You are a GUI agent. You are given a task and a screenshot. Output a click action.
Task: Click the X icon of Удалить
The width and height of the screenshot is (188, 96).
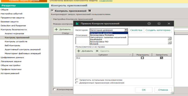point(97,51)
